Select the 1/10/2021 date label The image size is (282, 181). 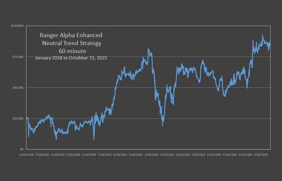(x=120, y=155)
